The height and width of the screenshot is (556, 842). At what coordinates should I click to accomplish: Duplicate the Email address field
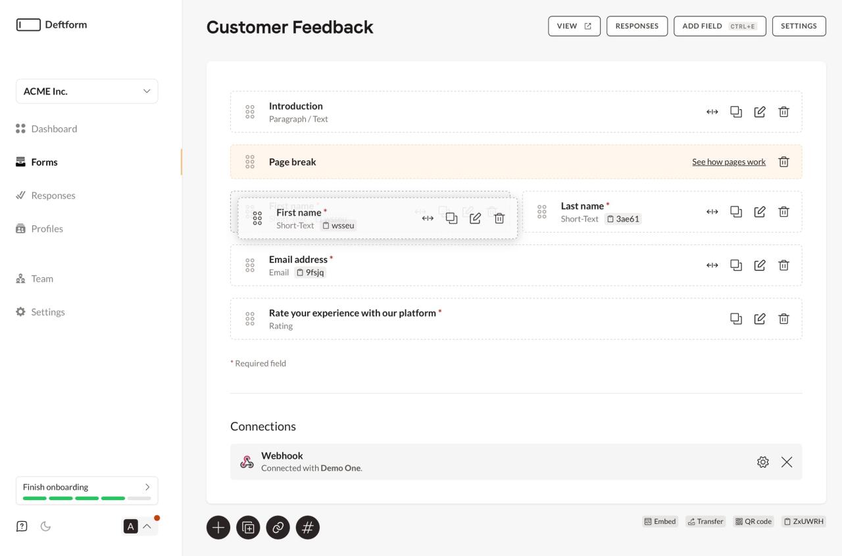point(736,265)
